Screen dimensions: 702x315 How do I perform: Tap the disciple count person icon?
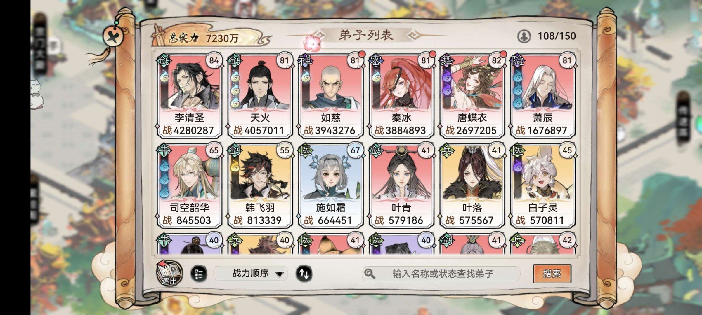524,36
